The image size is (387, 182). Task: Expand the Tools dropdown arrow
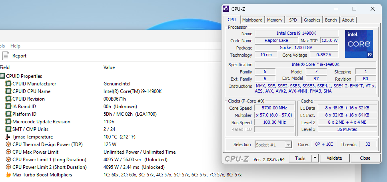(315, 158)
